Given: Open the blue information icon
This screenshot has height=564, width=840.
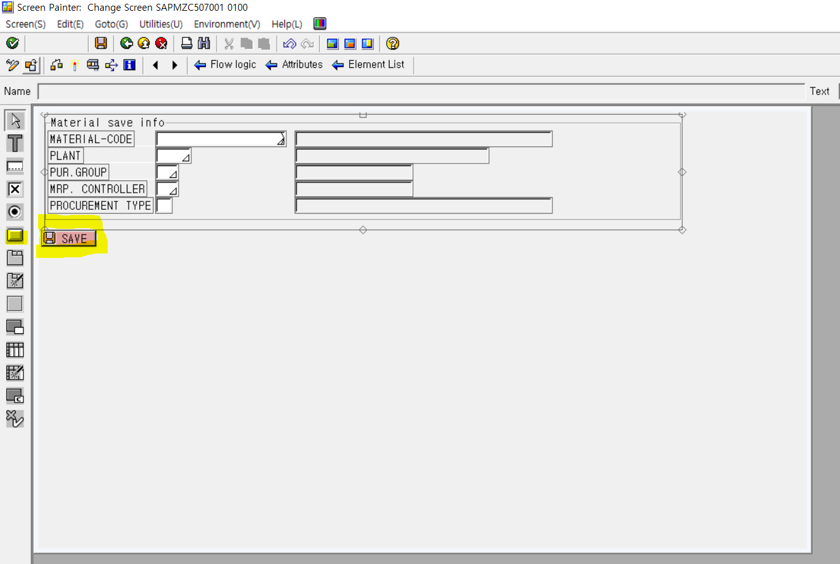Looking at the screenshot, I should (130, 65).
